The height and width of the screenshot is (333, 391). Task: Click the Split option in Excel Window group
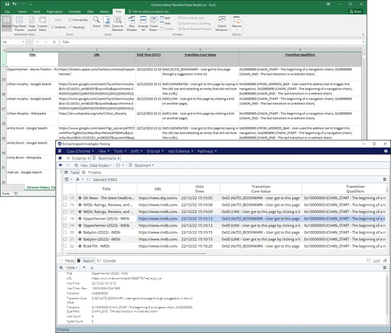point(165,18)
